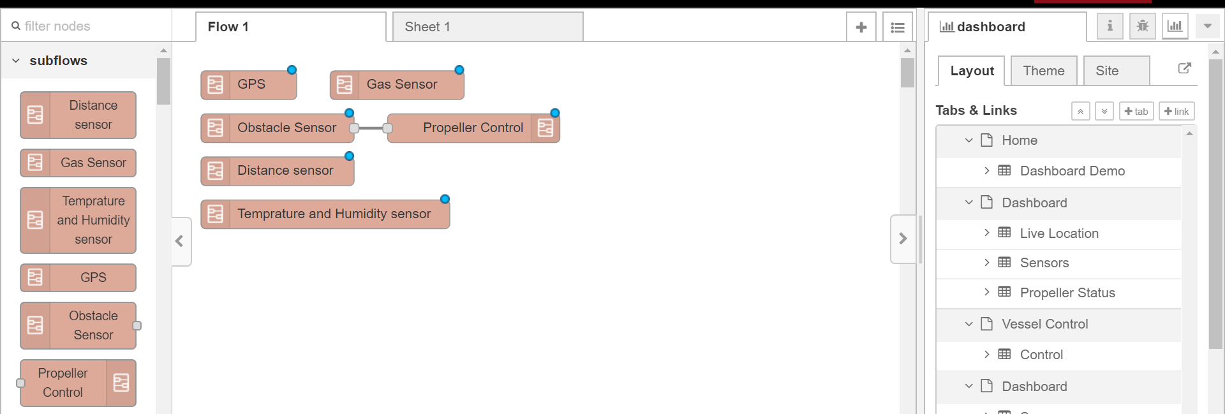Add a dashboard link with the +link button
Viewport: 1225px width, 414px height.
click(1177, 111)
